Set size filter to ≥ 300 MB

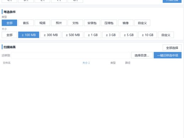tap(51, 35)
